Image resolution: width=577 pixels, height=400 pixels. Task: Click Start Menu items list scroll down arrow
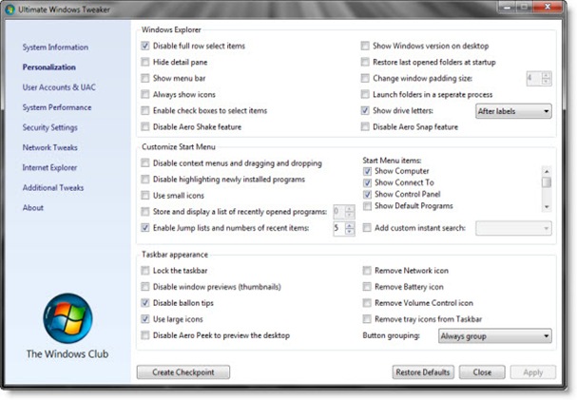[547, 207]
